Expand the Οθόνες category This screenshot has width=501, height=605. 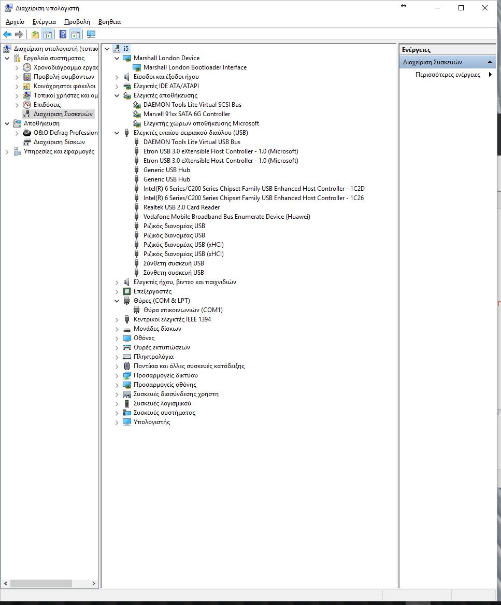[x=117, y=339]
